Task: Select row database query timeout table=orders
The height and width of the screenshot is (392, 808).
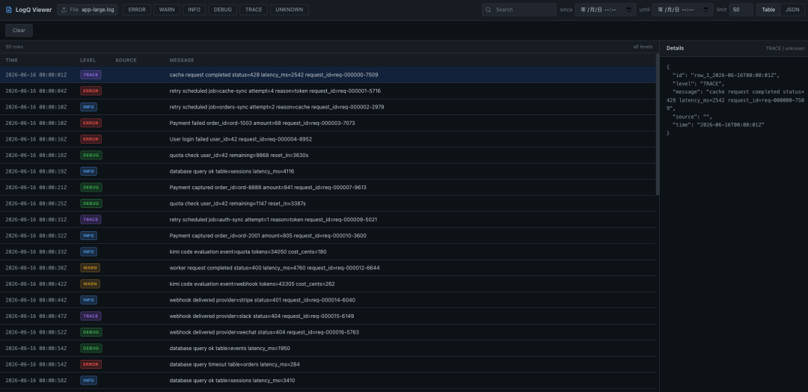Action: [x=328, y=364]
